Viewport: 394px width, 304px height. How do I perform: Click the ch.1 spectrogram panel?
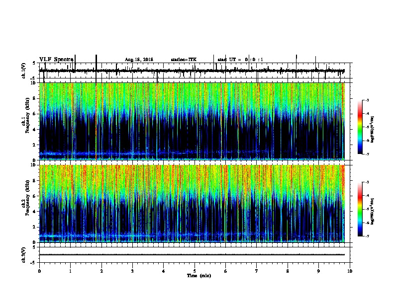click(192, 121)
